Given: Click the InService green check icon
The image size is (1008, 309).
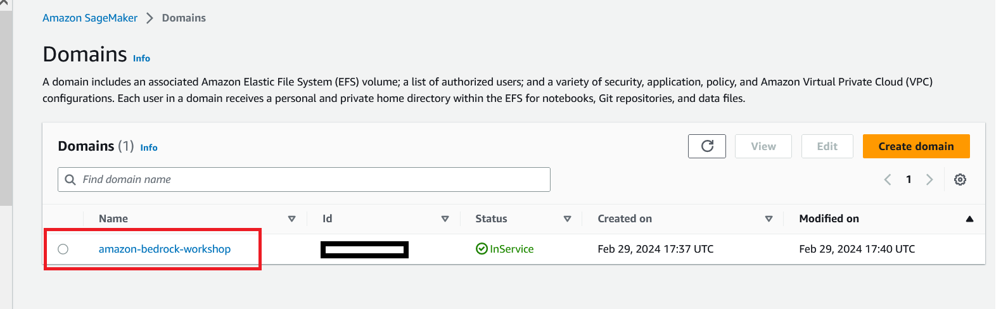Looking at the screenshot, I should (x=482, y=249).
